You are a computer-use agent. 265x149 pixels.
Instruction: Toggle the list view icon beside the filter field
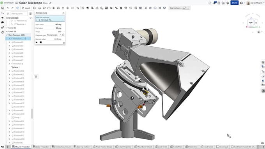30,14
